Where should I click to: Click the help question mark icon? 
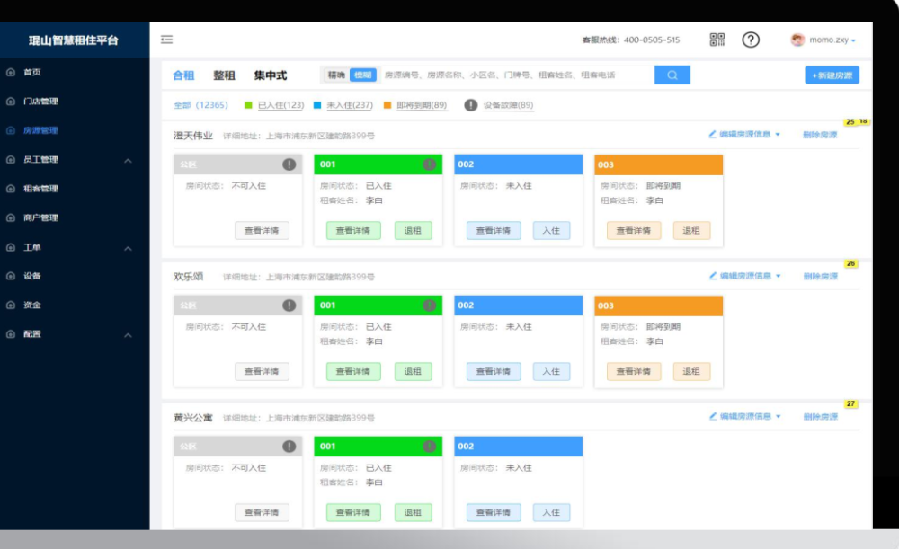coord(751,40)
